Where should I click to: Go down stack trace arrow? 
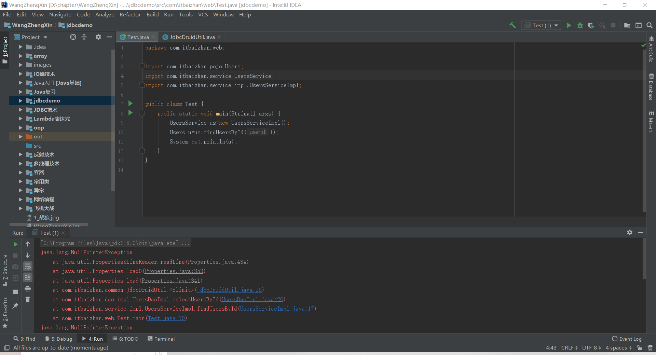pyautogui.click(x=28, y=255)
